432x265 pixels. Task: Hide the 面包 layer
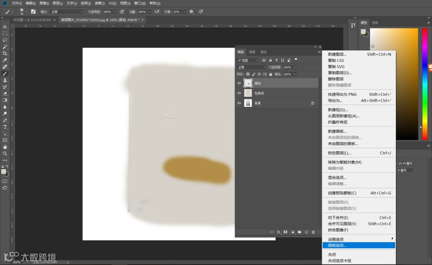[x=239, y=83]
